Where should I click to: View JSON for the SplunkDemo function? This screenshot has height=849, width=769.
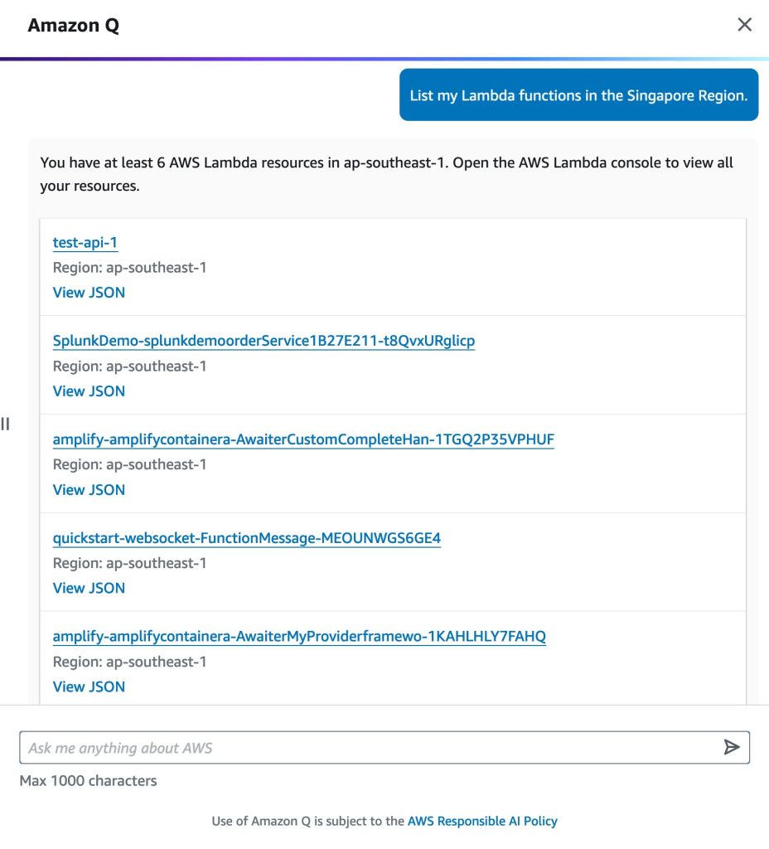click(89, 391)
